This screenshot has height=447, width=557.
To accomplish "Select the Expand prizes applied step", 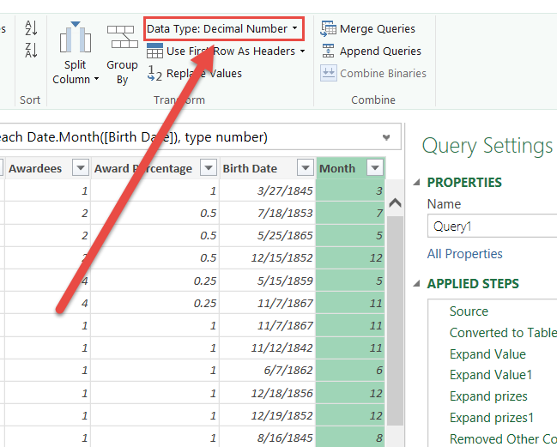I will click(x=487, y=396).
